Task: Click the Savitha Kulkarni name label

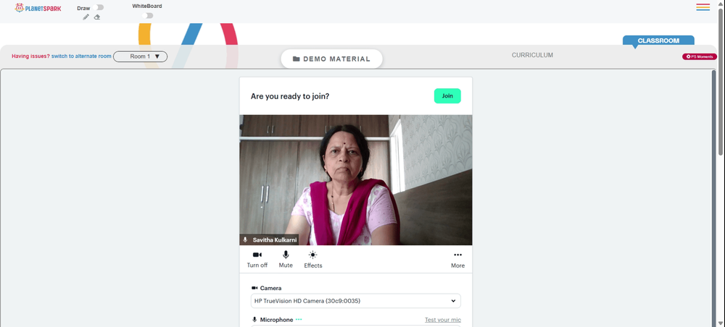Action: click(273, 240)
